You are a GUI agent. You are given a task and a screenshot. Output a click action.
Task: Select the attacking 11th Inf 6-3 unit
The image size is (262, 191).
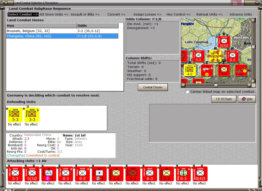coord(150,174)
